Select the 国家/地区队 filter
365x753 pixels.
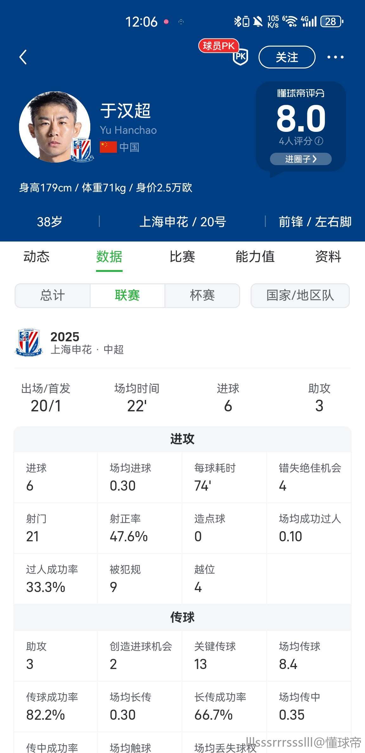(x=300, y=296)
